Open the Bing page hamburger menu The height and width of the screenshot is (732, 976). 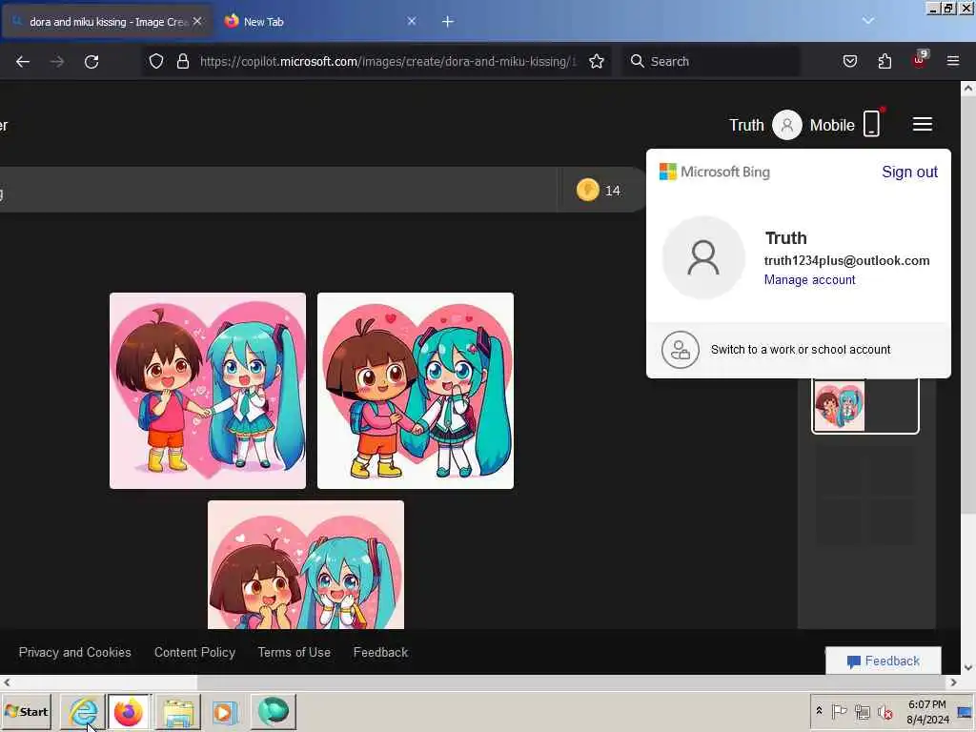point(922,125)
